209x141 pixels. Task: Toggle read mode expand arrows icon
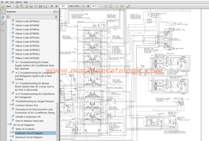pos(128,6)
